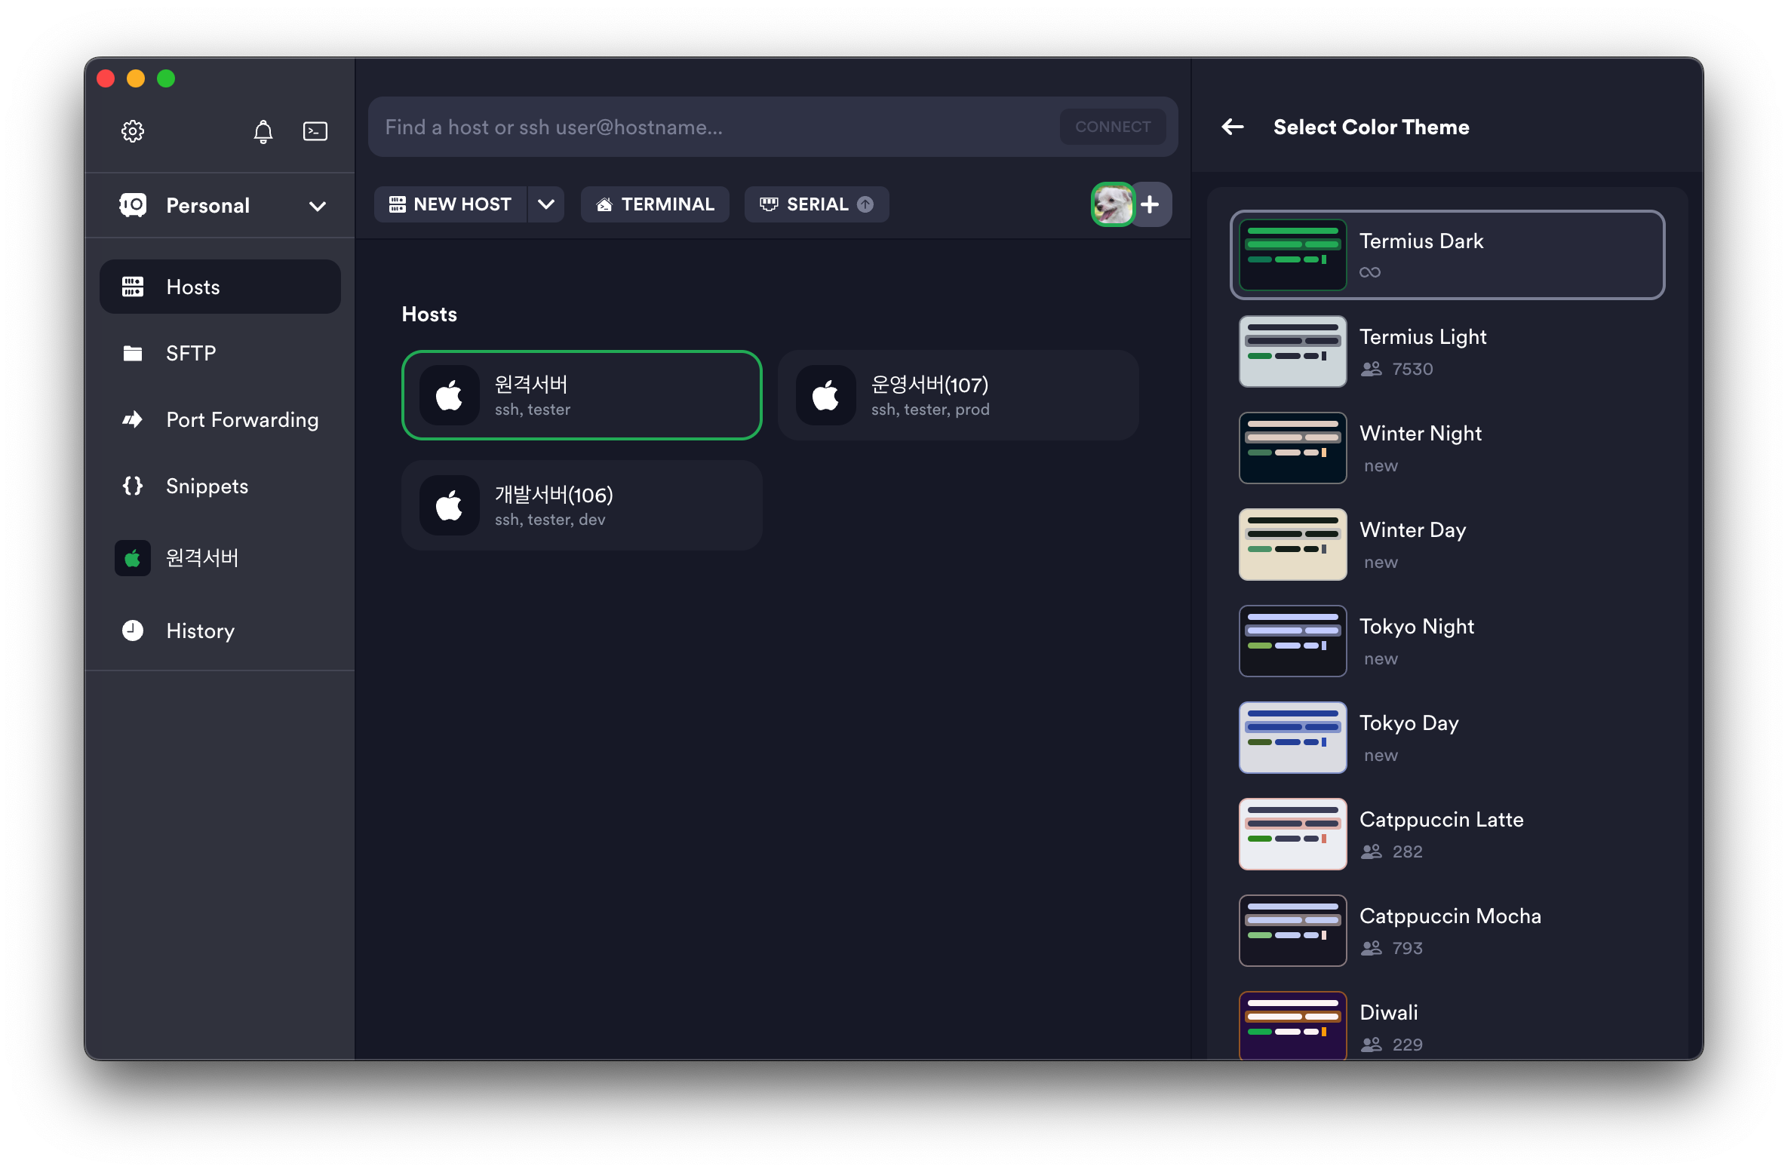Open notifications bell icon

(x=263, y=132)
